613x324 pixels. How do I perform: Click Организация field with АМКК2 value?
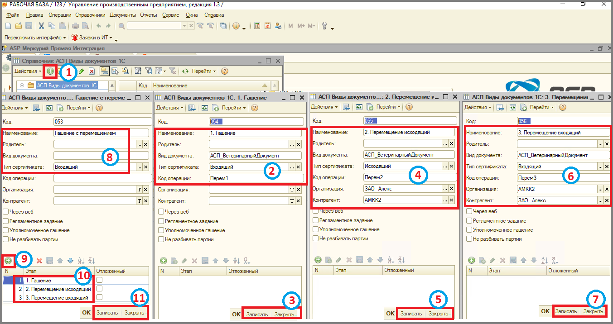pos(557,189)
